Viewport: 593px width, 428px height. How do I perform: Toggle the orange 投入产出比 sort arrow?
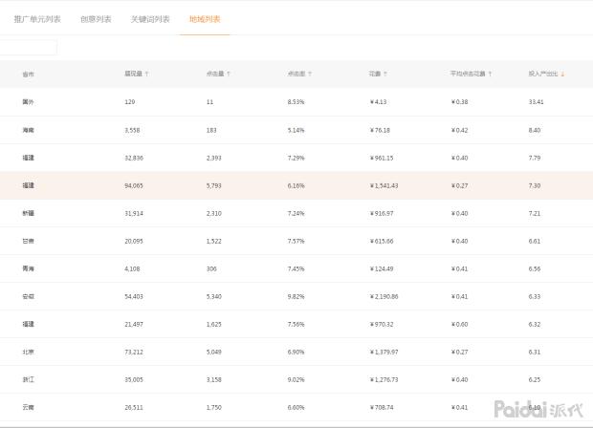tap(562, 75)
